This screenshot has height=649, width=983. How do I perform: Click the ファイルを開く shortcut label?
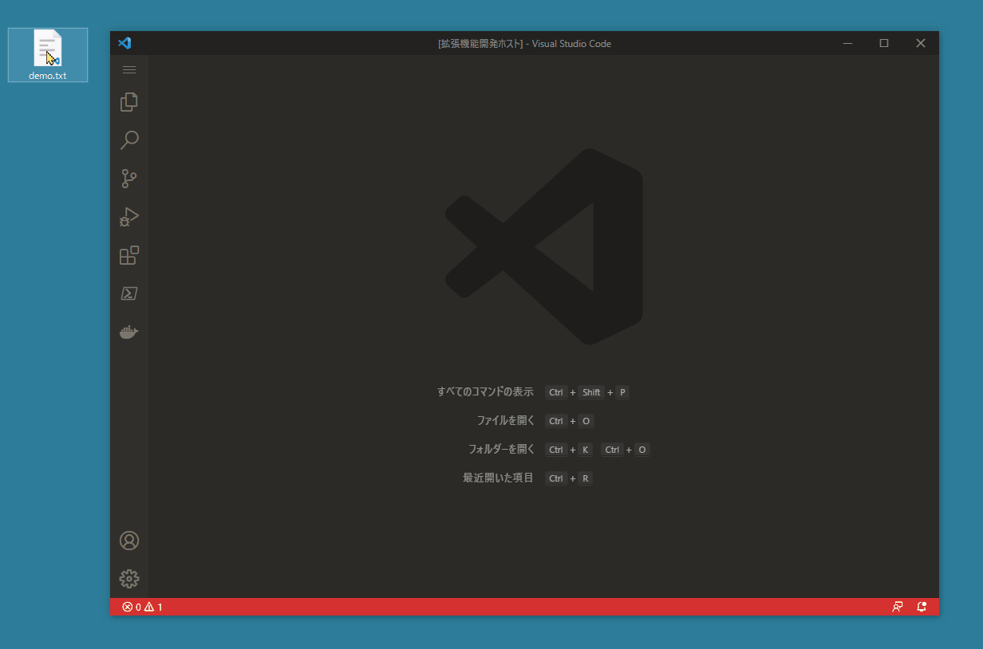point(506,421)
